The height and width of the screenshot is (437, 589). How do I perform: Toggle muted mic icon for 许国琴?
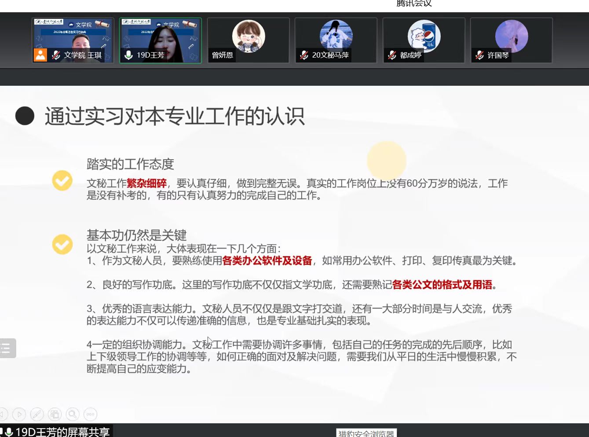(x=479, y=55)
